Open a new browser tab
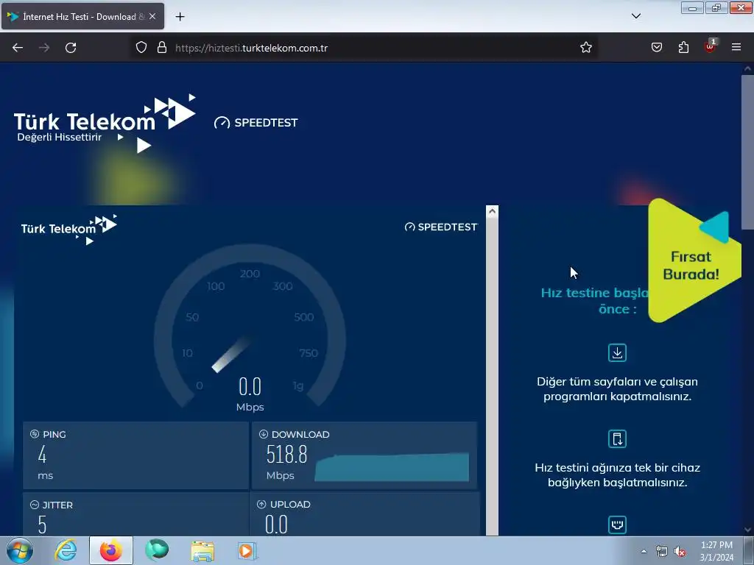754x565 pixels. coord(180,17)
